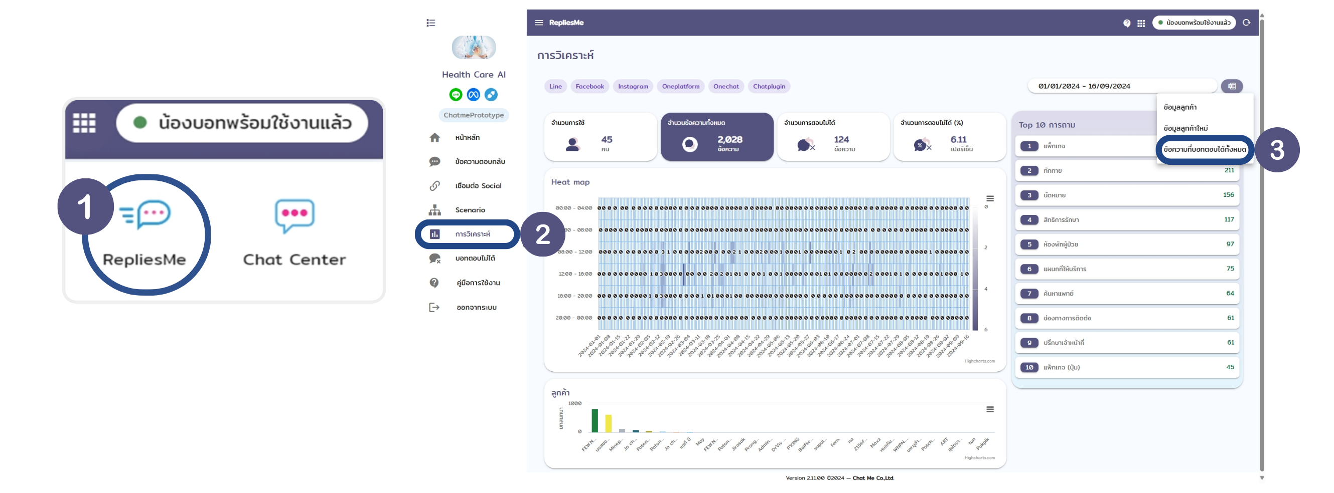The image size is (1334, 493).
Task: Collapse sidebar using the list icon
Action: tap(431, 23)
